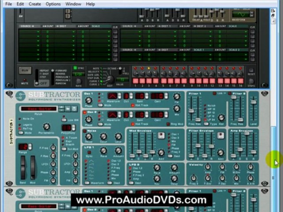
Task: Open the File menu
Action: 9,4
